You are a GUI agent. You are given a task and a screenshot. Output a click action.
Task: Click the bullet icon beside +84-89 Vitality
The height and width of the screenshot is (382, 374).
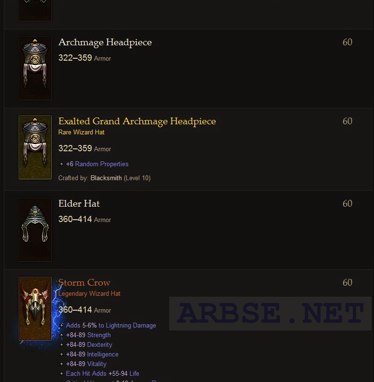61,364
